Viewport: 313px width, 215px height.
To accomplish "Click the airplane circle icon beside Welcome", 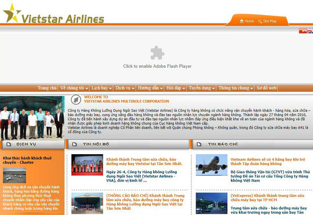I will [x=76, y=100].
